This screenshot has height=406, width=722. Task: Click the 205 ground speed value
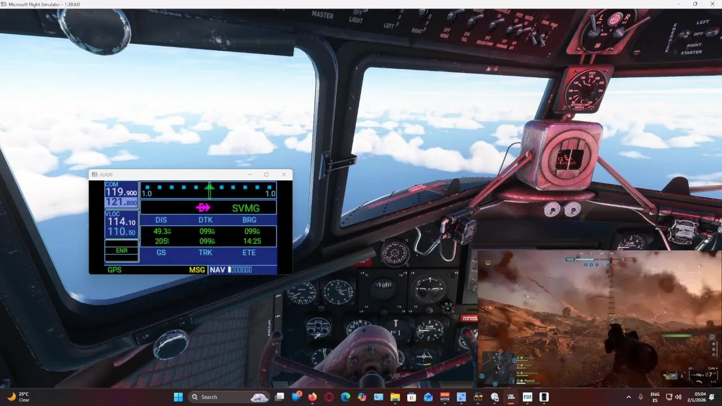tap(162, 241)
